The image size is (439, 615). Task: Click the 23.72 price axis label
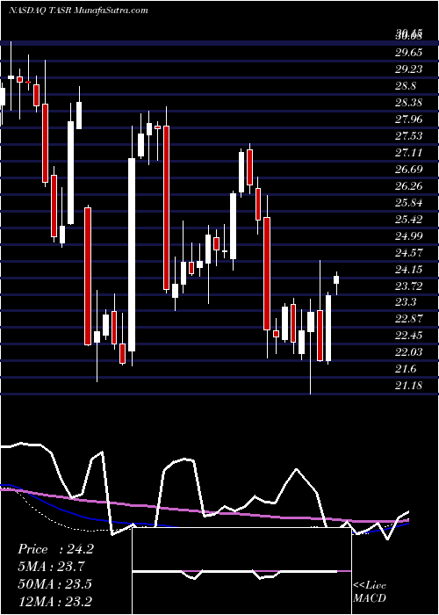[409, 286]
